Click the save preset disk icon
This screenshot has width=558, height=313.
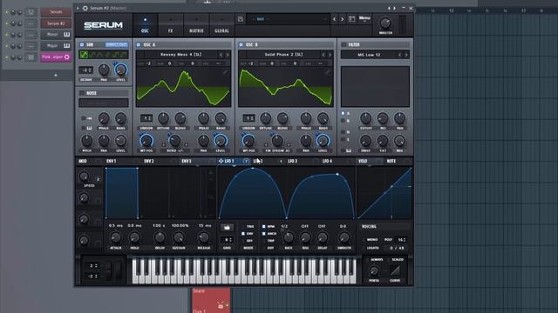pos(241,19)
